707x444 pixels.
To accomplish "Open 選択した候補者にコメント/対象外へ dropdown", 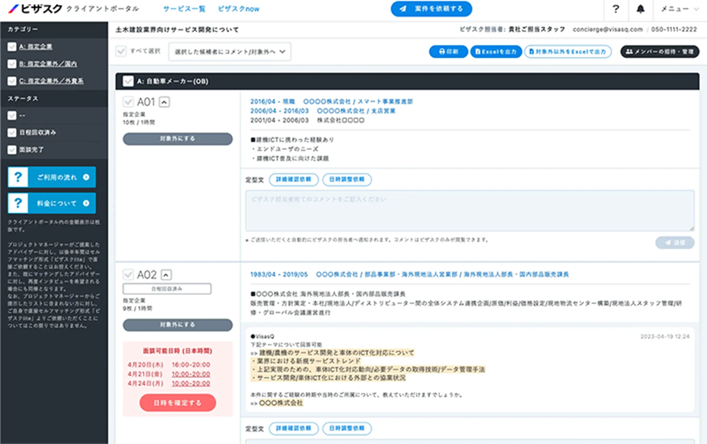I will pyautogui.click(x=230, y=52).
